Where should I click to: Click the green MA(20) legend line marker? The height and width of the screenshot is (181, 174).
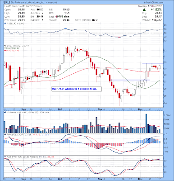tap(5, 48)
